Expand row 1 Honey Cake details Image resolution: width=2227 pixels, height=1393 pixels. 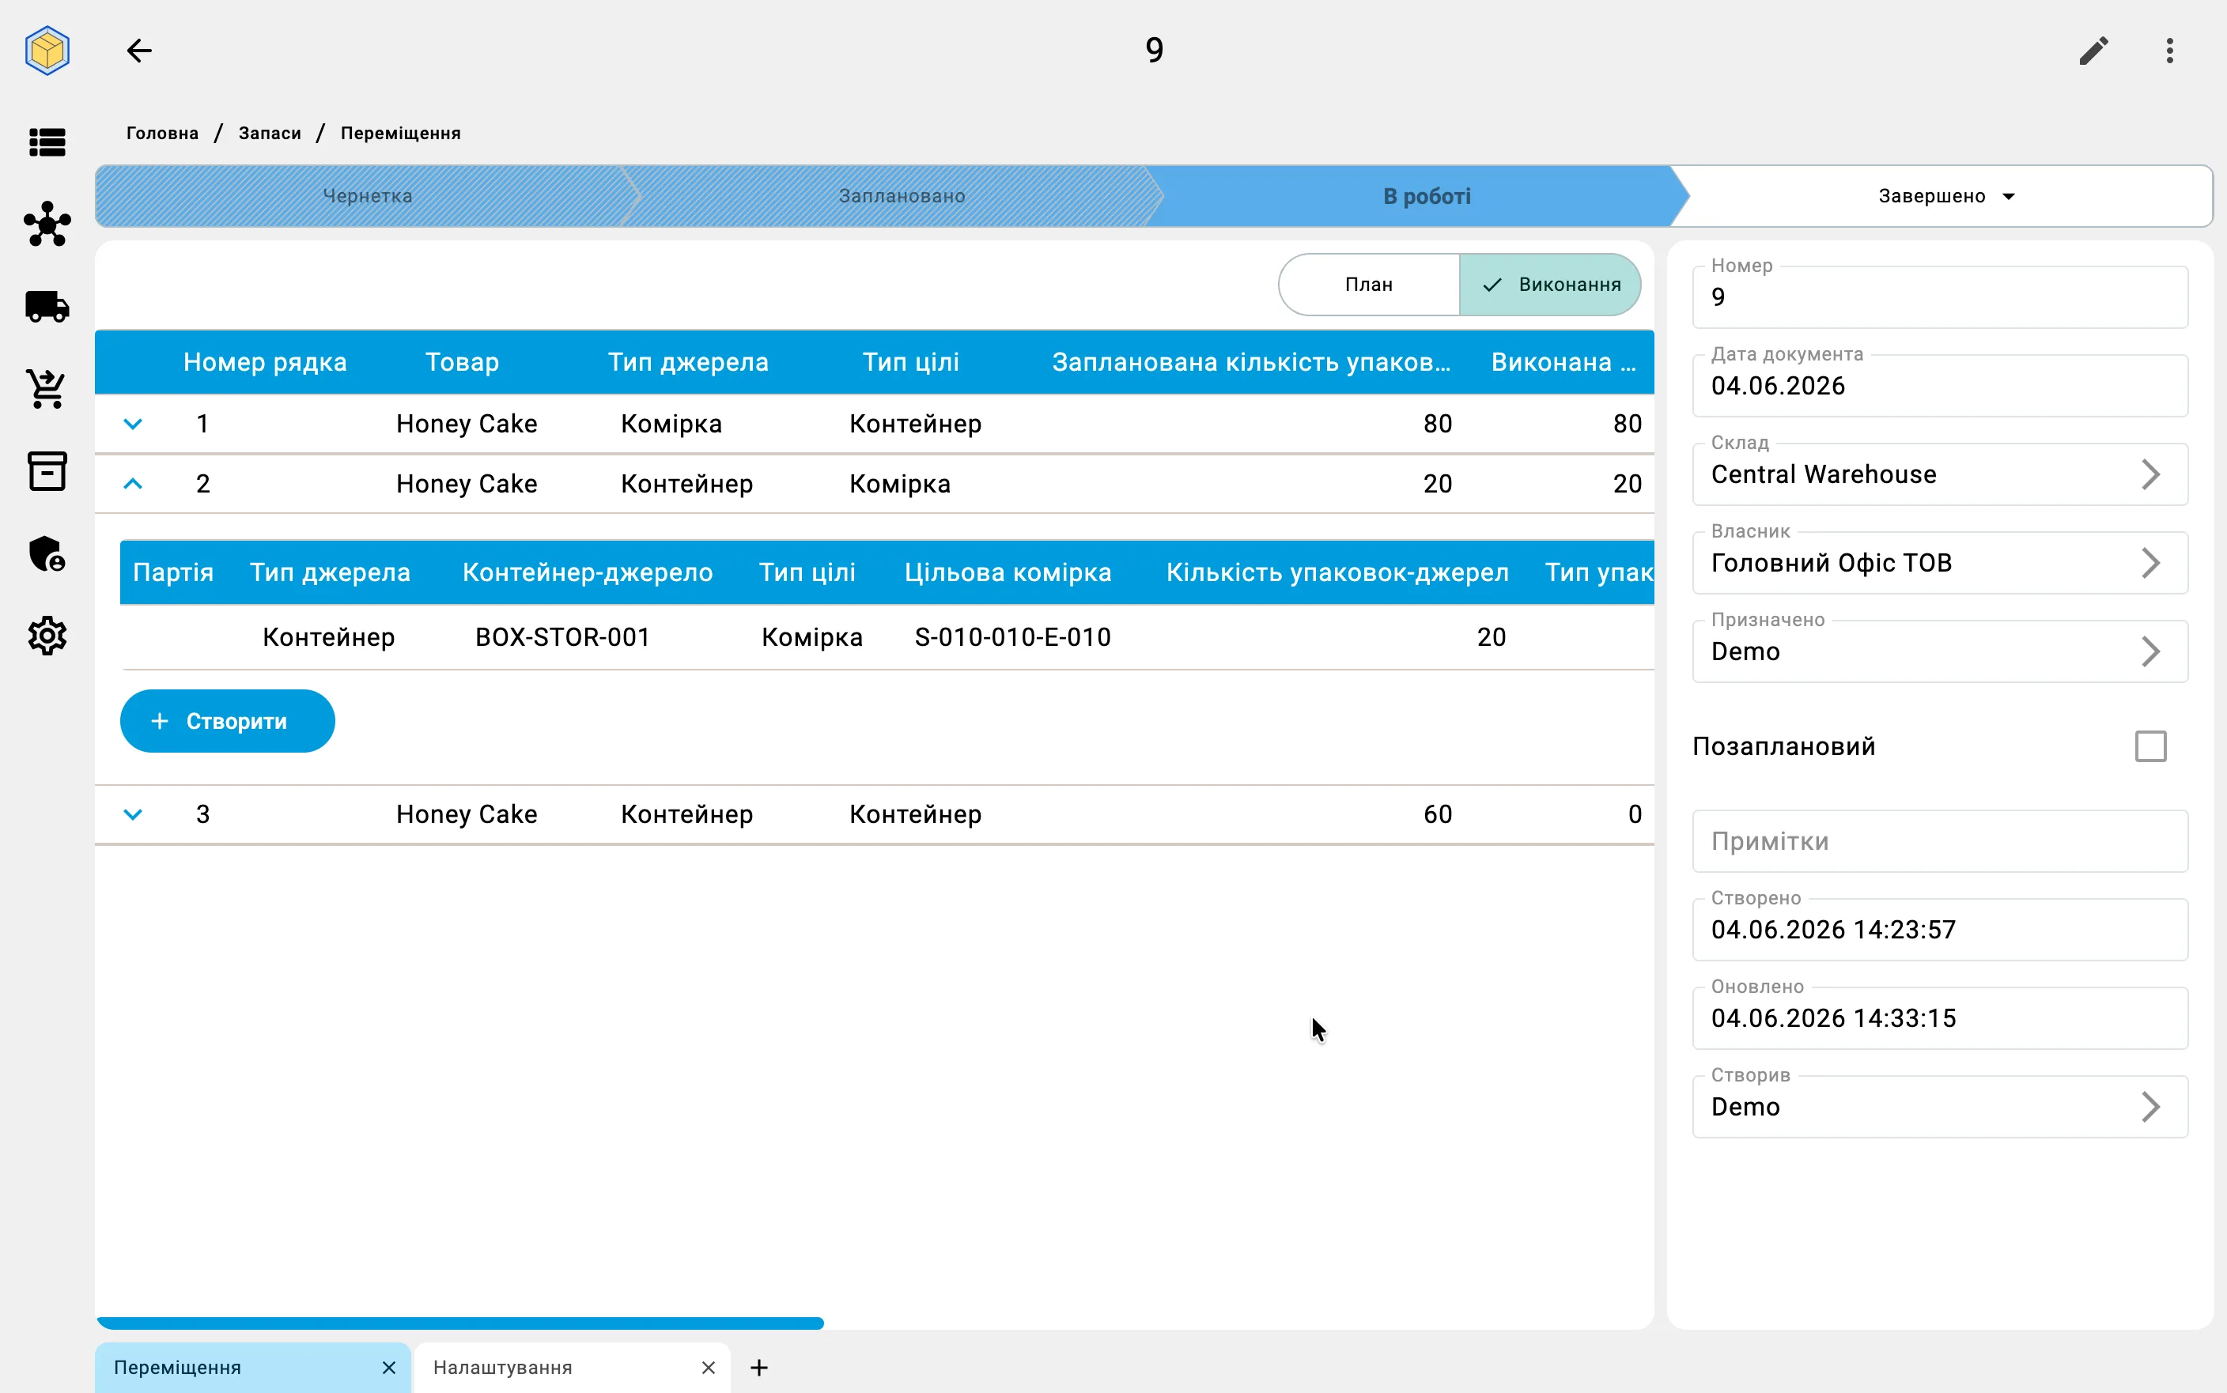point(133,424)
